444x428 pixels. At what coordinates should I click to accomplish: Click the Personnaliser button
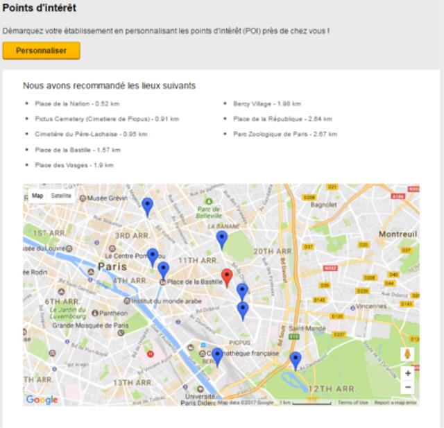42,51
